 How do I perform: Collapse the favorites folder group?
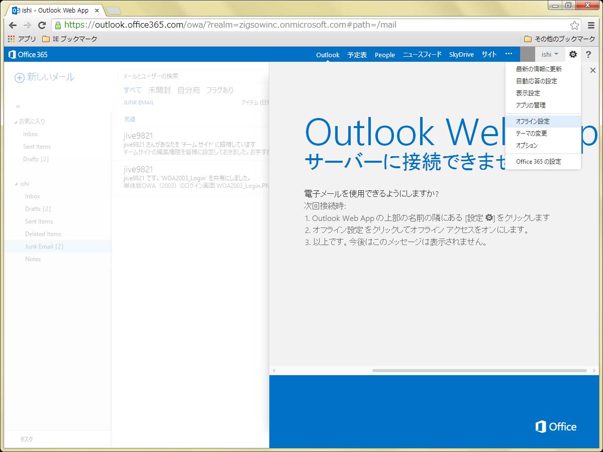click(x=16, y=122)
